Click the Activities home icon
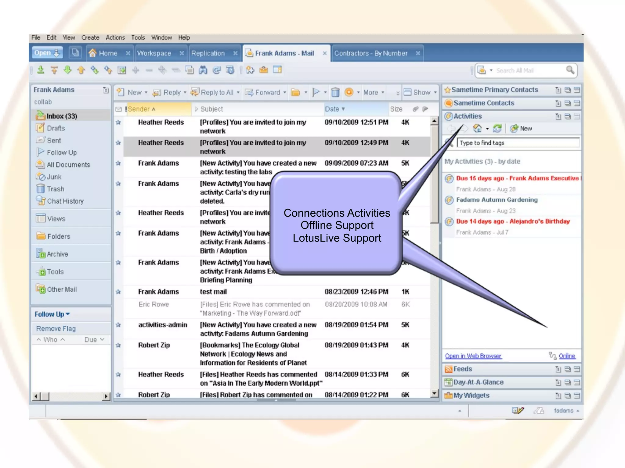Viewport: 625px width, 468px height. click(x=477, y=129)
